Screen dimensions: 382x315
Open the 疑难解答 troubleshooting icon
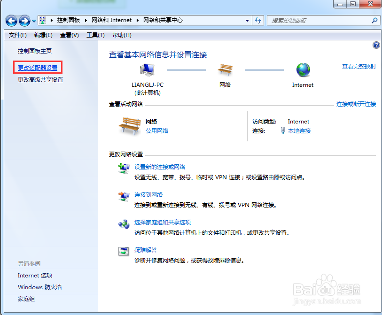(x=124, y=250)
